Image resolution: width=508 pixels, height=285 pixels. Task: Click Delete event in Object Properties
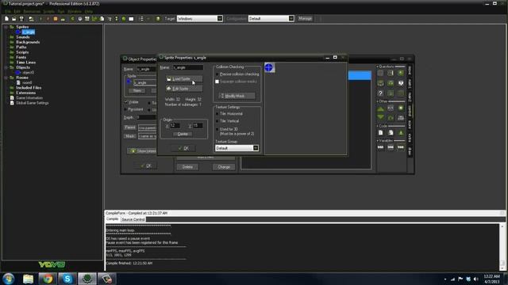tap(187, 167)
